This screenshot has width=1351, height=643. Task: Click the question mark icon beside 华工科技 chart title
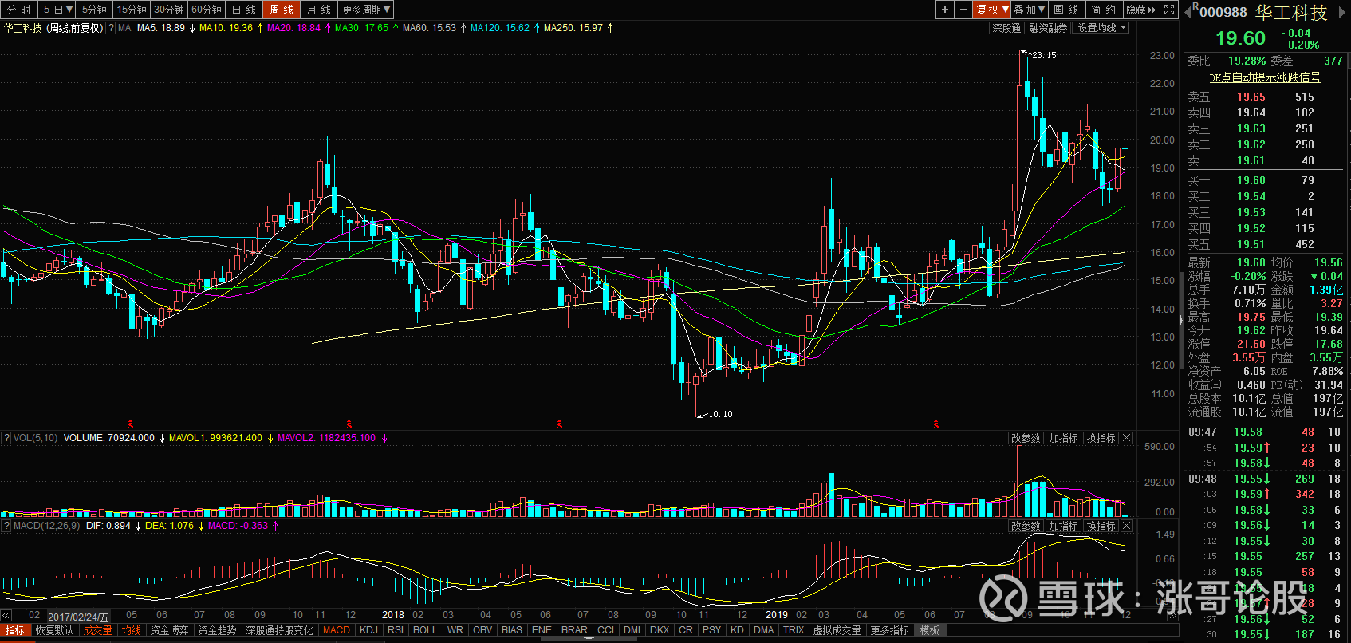(x=111, y=28)
